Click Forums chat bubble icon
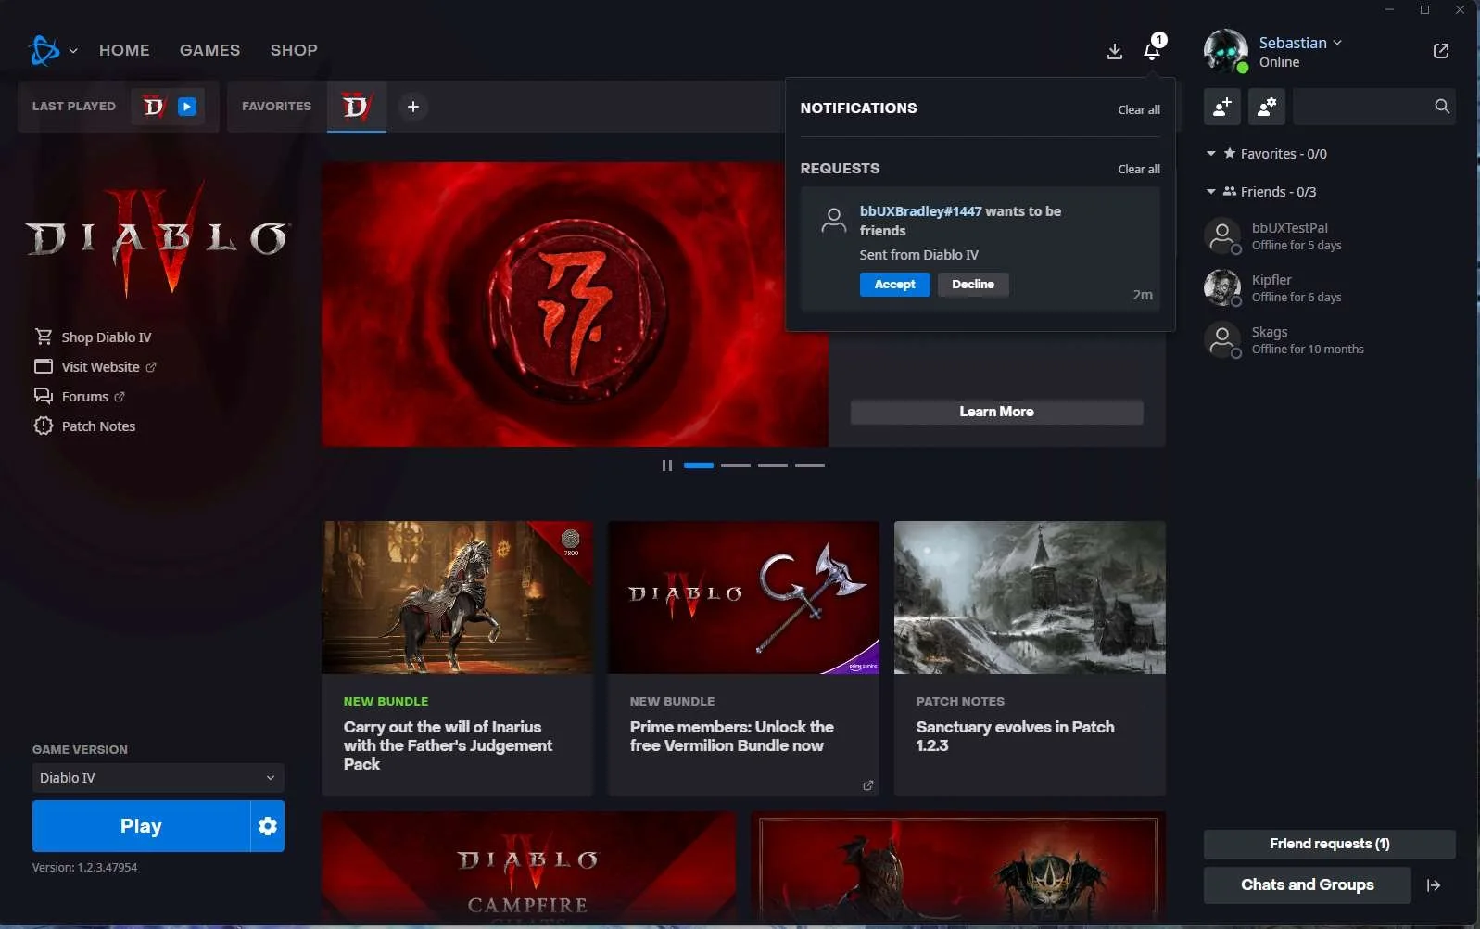Image resolution: width=1480 pixels, height=929 pixels. [x=44, y=396]
